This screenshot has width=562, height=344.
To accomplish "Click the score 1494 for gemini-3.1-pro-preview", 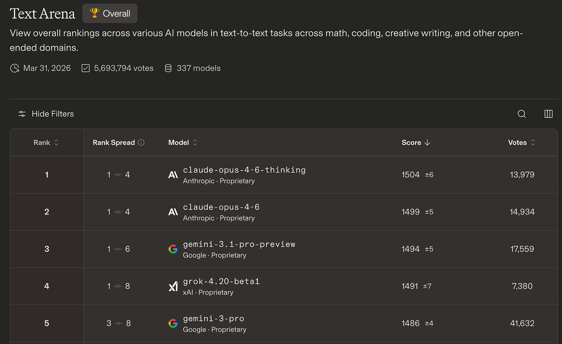I will click(x=410, y=249).
